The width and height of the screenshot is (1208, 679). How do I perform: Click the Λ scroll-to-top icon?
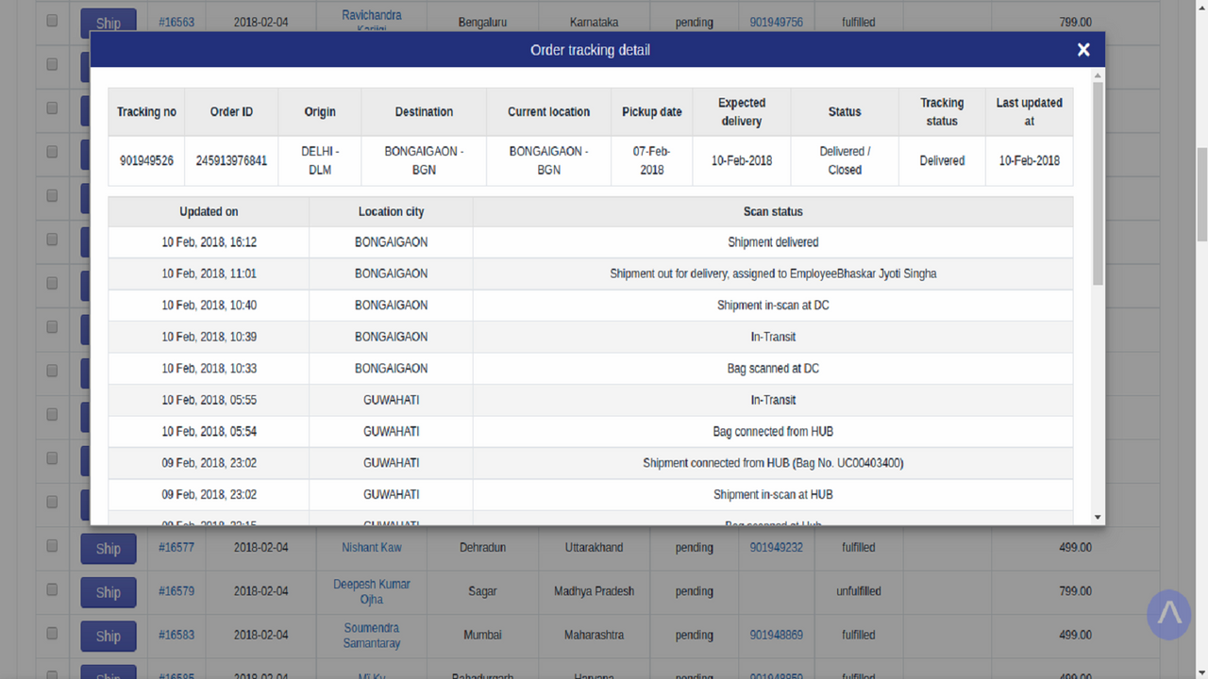tap(1168, 614)
